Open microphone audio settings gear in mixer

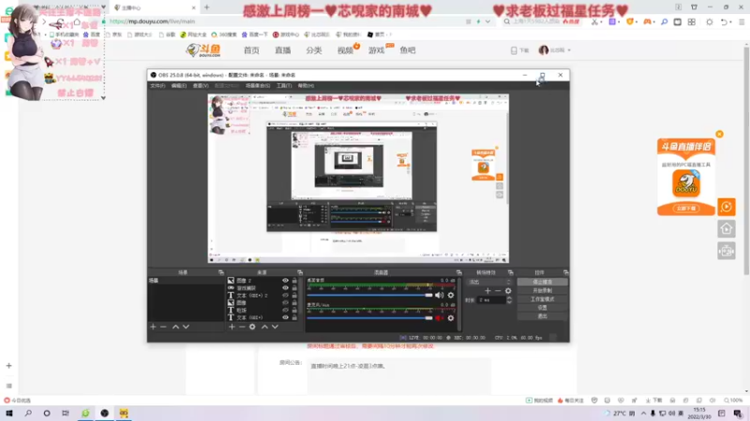[x=451, y=318]
